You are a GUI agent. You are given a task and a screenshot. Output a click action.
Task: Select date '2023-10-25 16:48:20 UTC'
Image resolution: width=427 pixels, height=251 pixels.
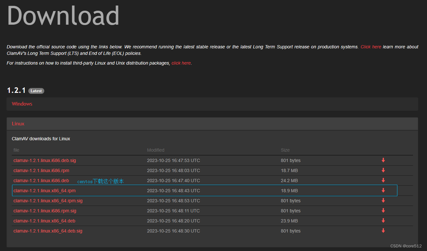[x=173, y=221]
